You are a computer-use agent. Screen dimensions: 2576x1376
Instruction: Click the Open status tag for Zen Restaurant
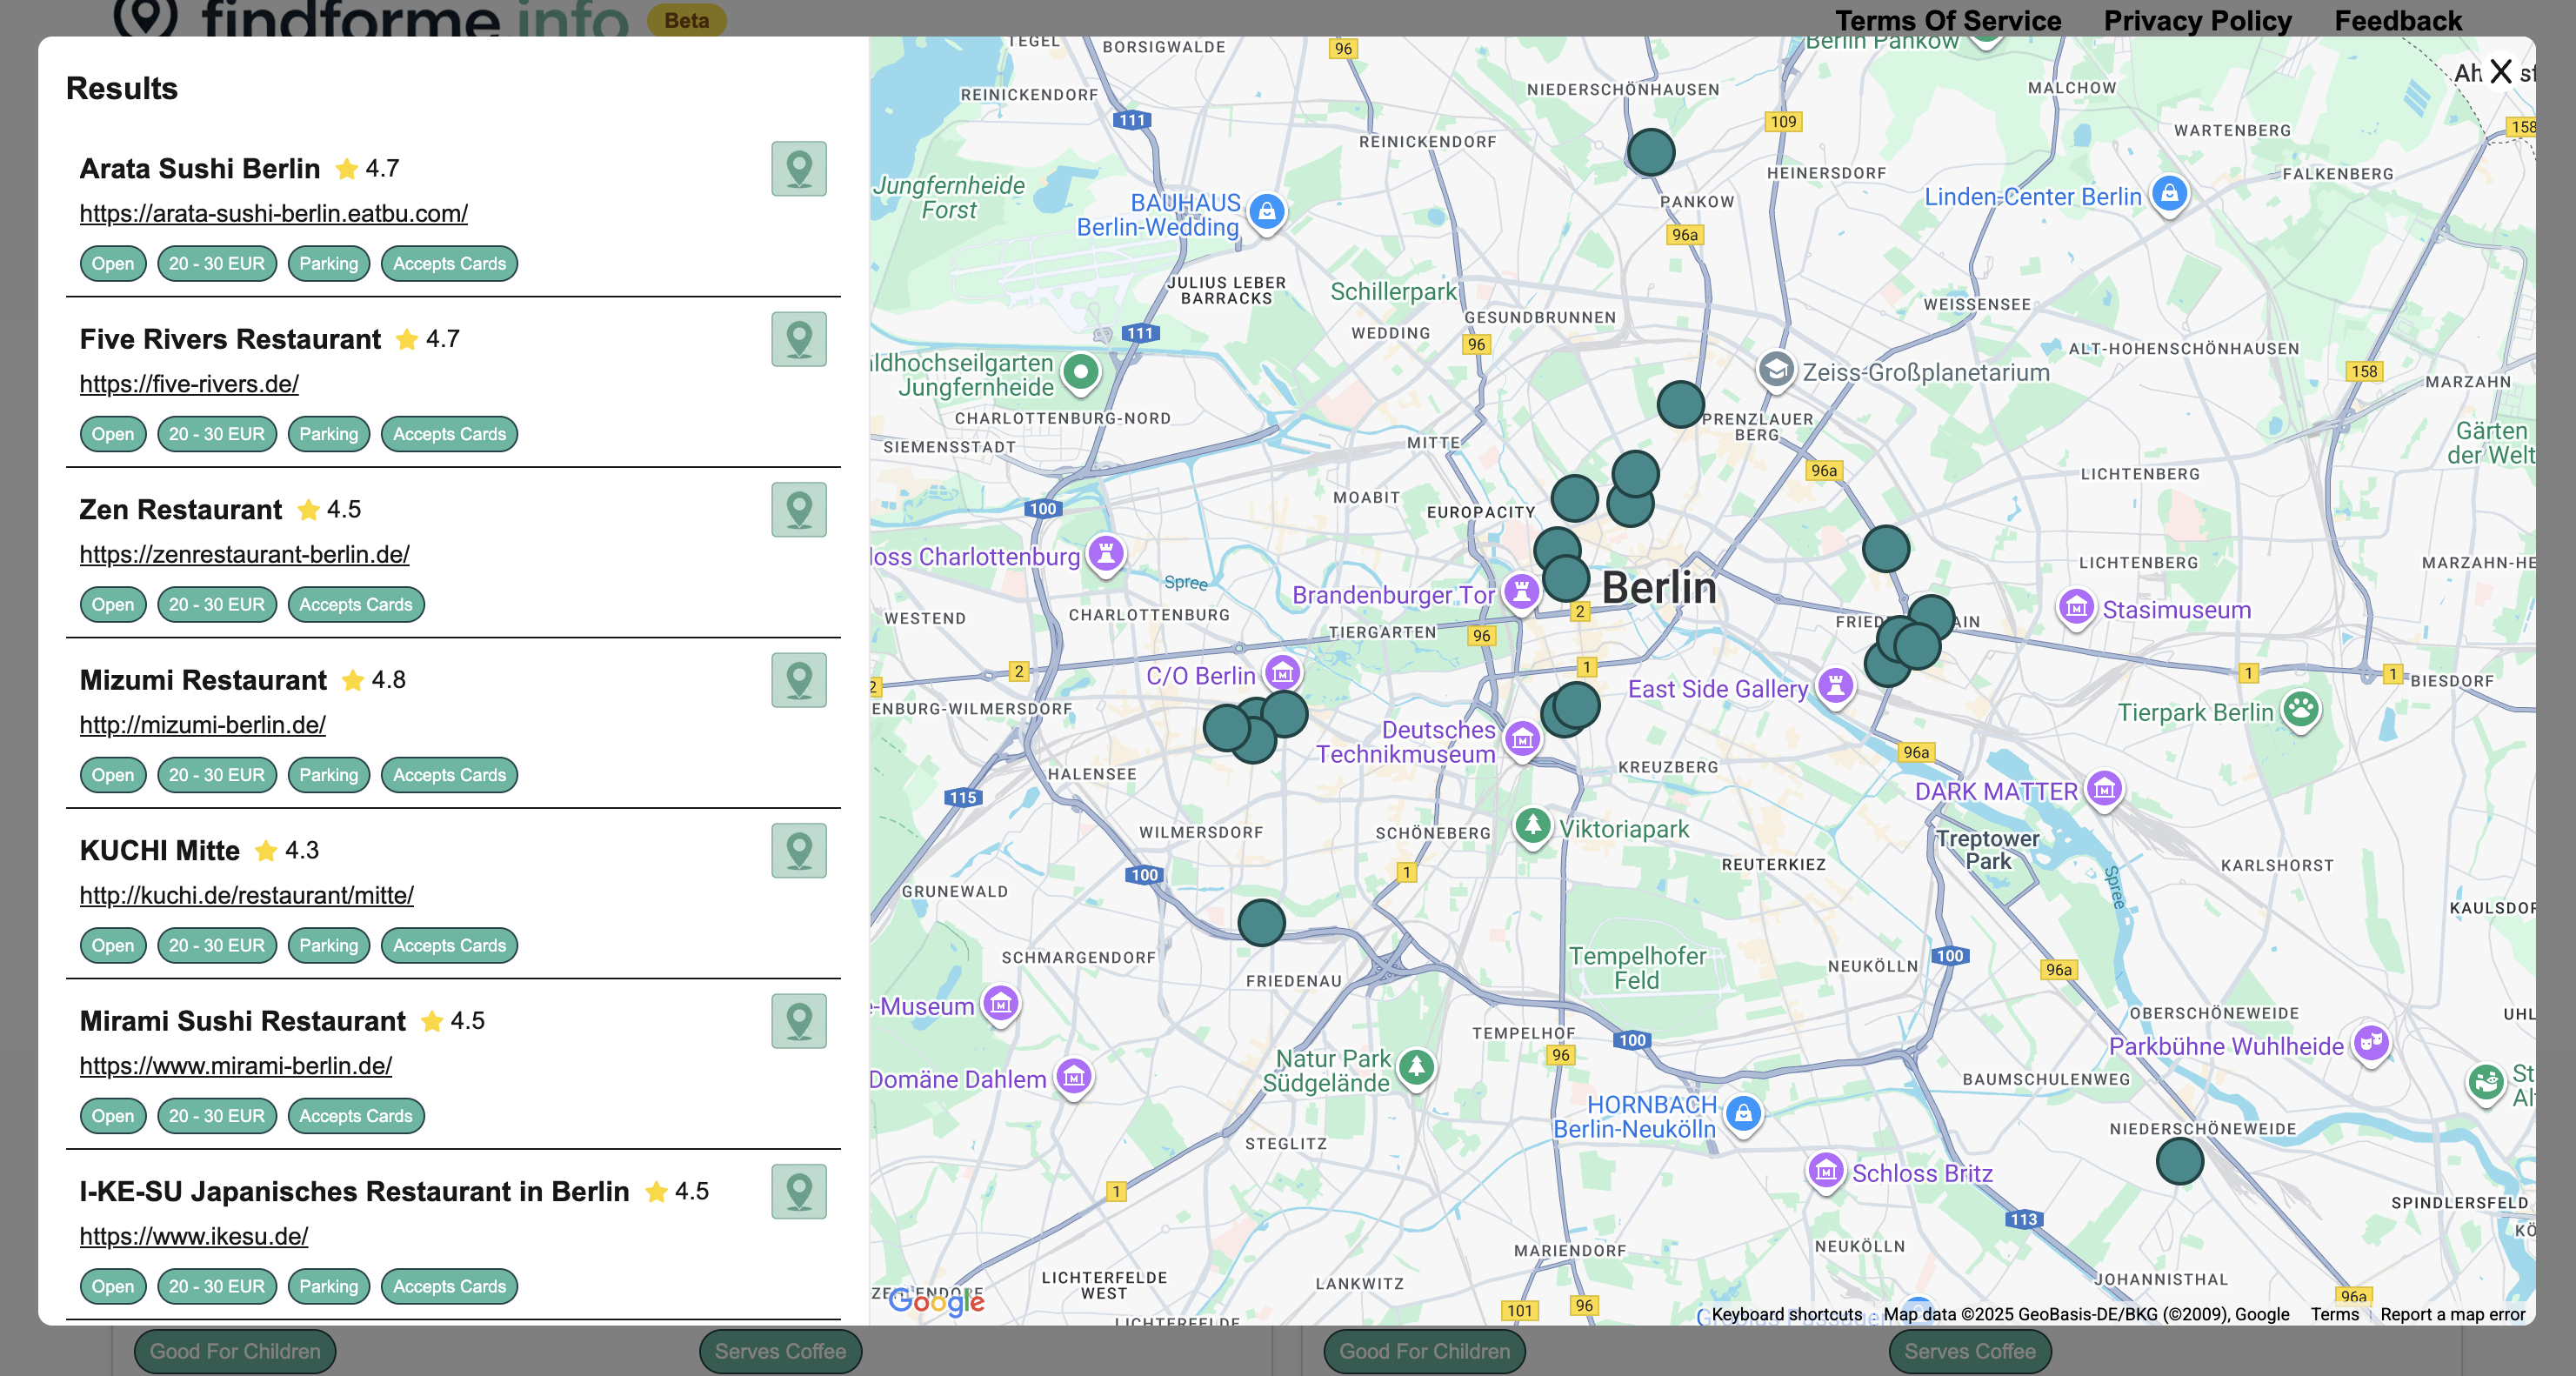(x=112, y=604)
